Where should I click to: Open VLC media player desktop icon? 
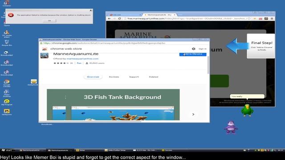click(7, 34)
